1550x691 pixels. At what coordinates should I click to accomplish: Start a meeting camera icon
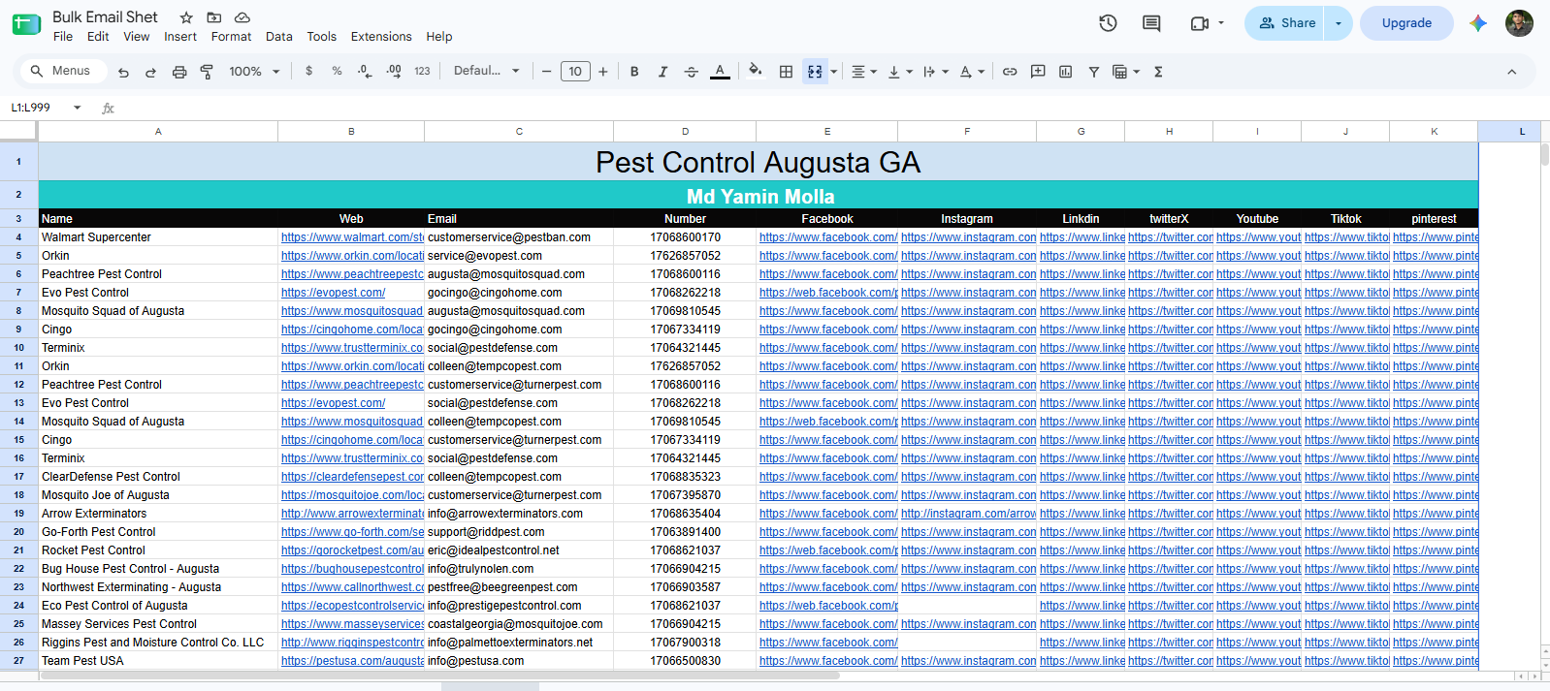[1200, 23]
